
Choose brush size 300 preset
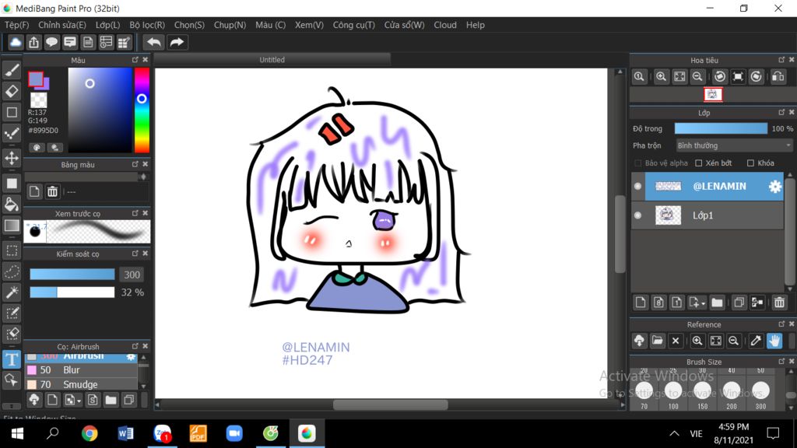760,392
